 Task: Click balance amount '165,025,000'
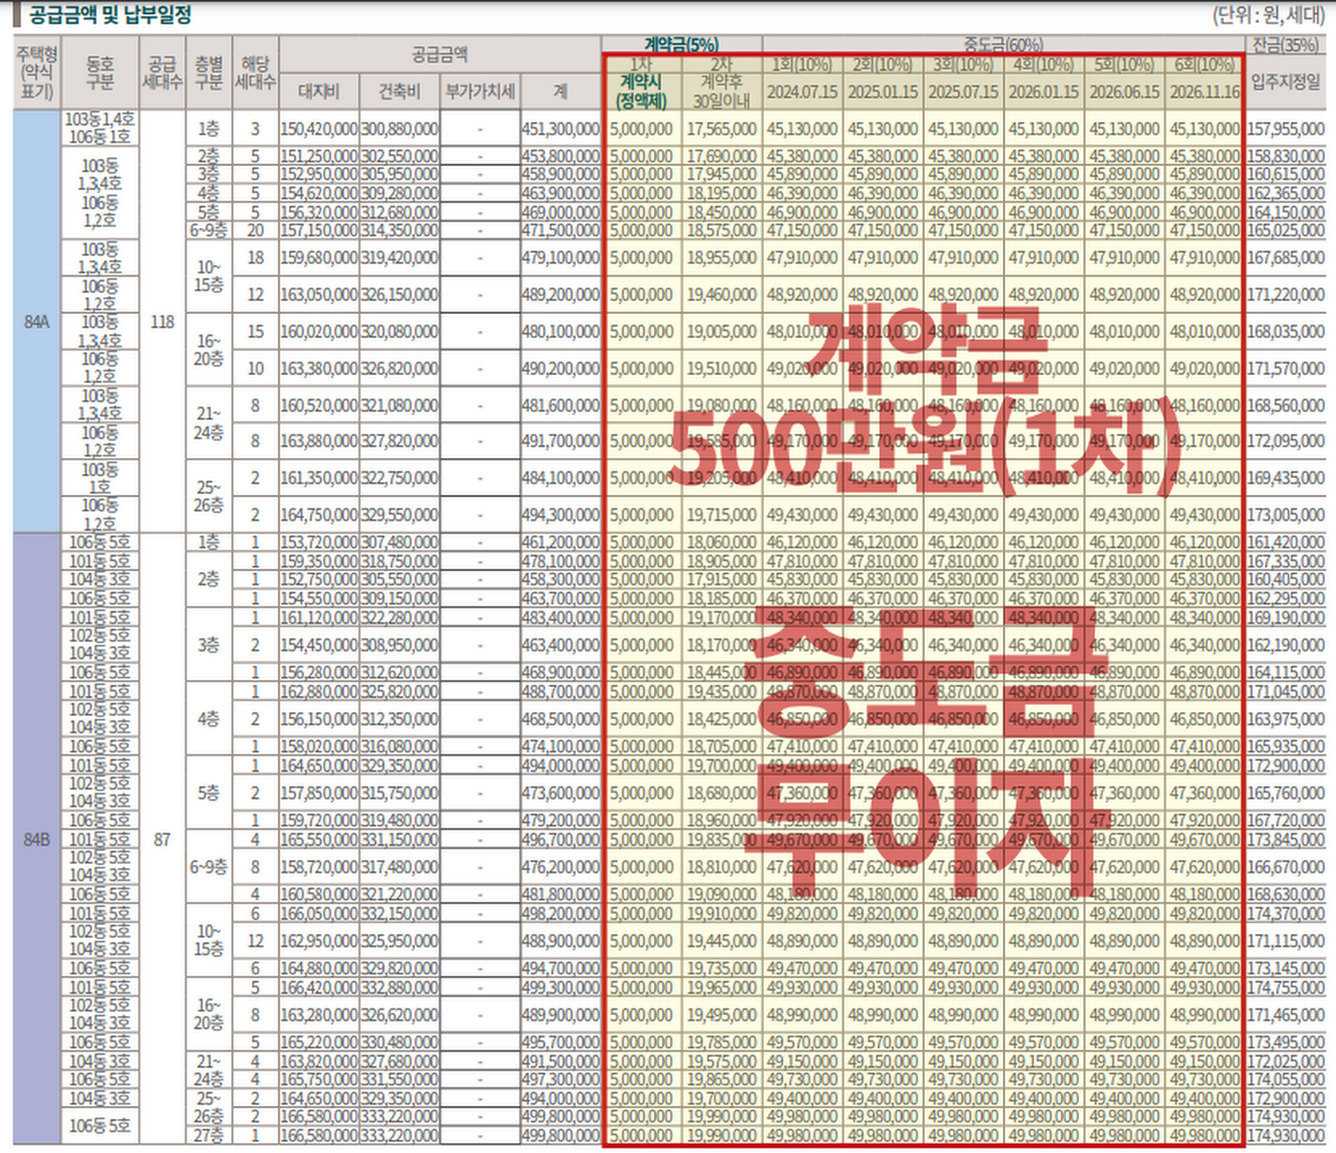[1285, 230]
